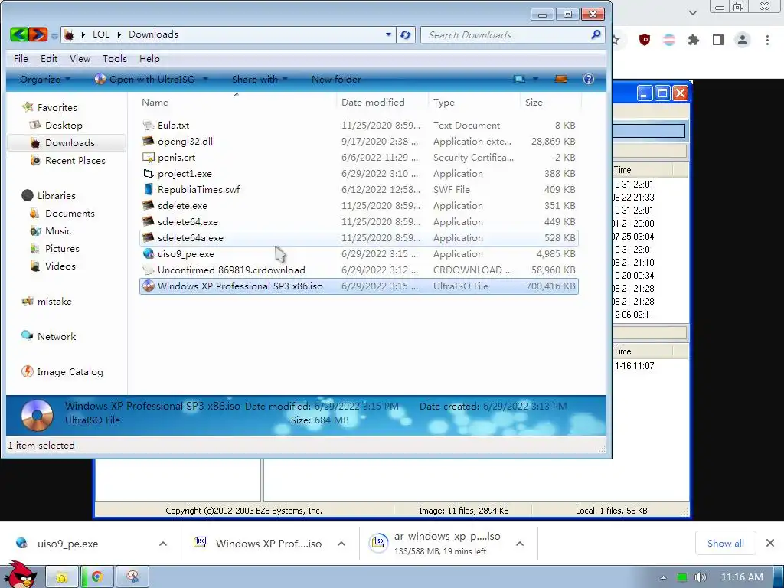Image resolution: width=784 pixels, height=588 pixels.
Task: Expand options for Windows XP Prof iso download
Action: 341,544
